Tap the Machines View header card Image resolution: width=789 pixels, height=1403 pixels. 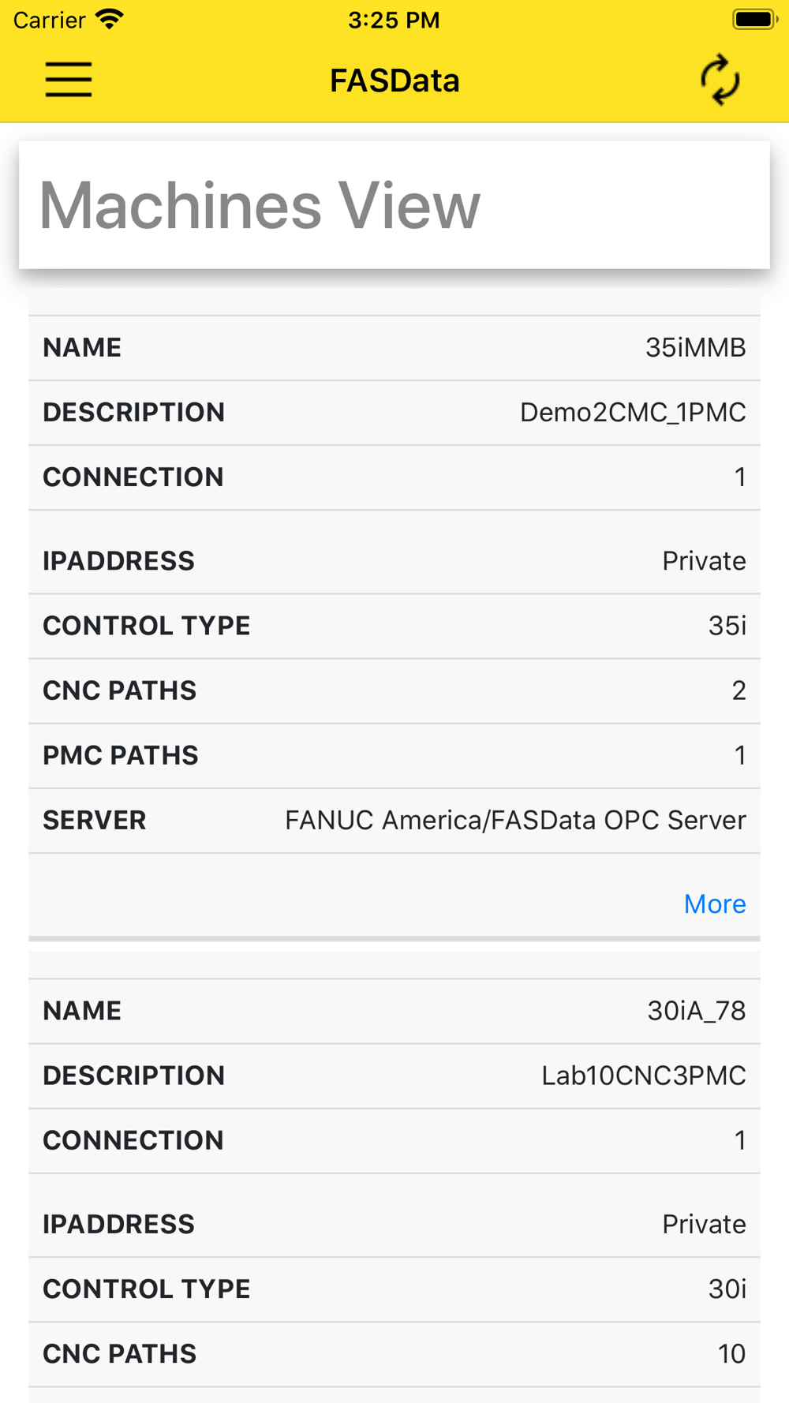394,205
